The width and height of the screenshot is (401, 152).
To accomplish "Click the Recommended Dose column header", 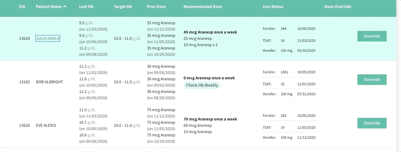I will tap(202, 7).
